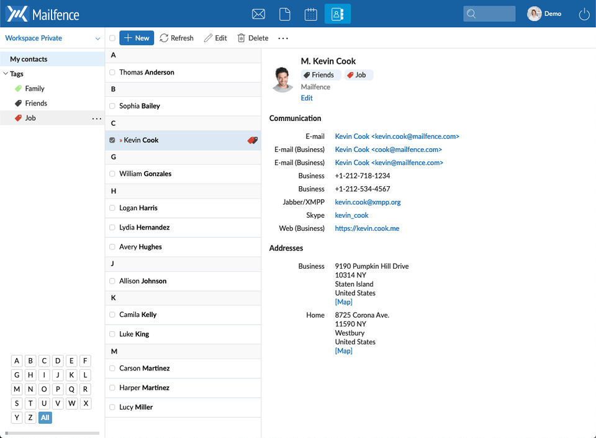The image size is (596, 438).
Task: Filter contacts by letter A
Action: click(x=16, y=361)
